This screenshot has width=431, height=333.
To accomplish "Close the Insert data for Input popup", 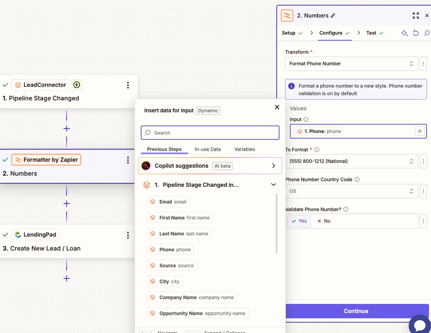I will tap(277, 107).
